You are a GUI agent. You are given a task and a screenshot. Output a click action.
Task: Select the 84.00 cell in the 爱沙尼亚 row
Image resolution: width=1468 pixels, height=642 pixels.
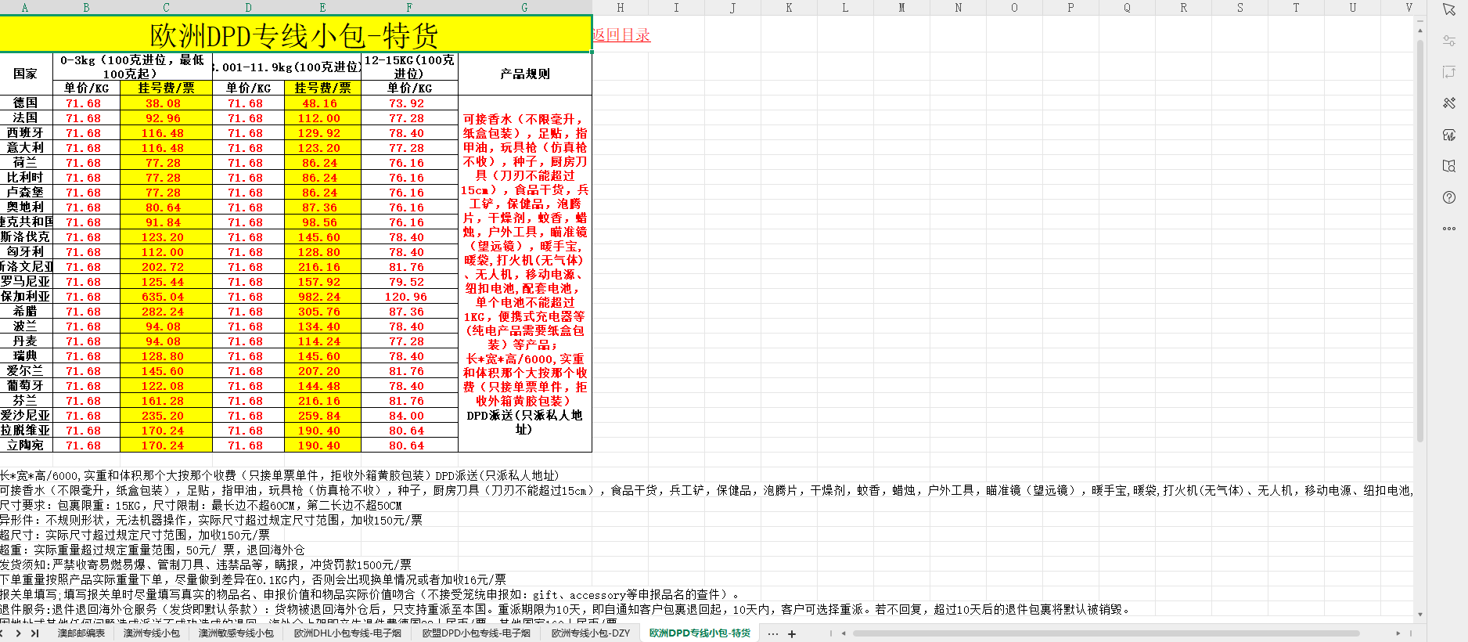click(409, 416)
